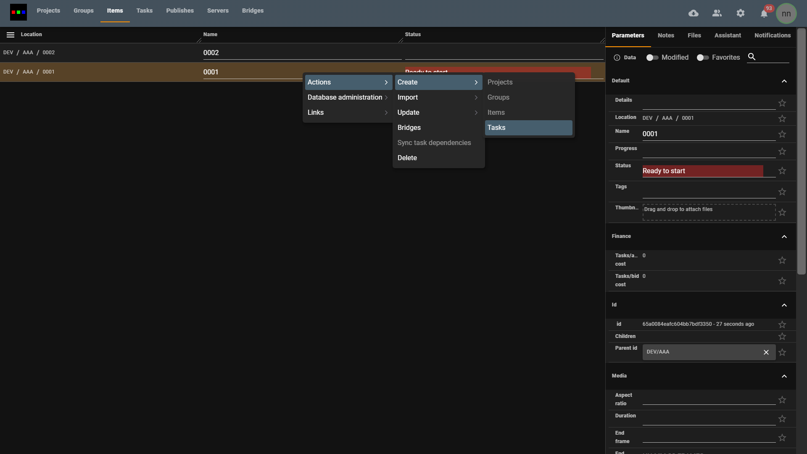Collapse the Default section
Image resolution: width=807 pixels, height=454 pixels.
(x=784, y=81)
